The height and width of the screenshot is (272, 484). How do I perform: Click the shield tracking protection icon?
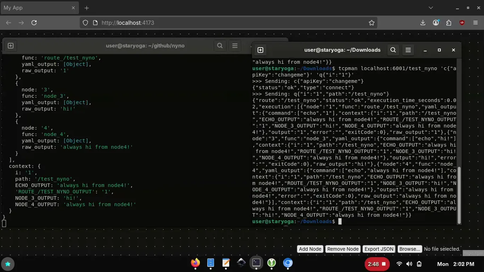(85, 23)
